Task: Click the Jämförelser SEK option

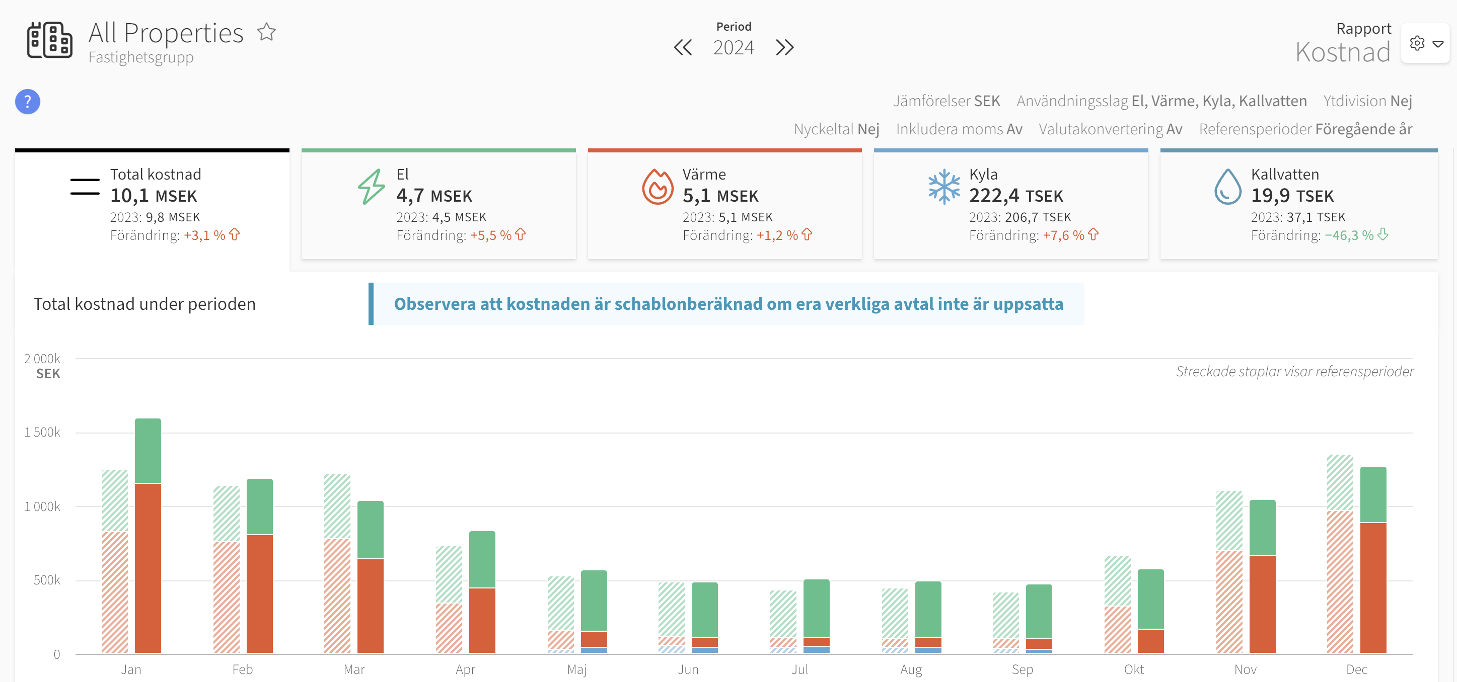Action: pos(946,101)
